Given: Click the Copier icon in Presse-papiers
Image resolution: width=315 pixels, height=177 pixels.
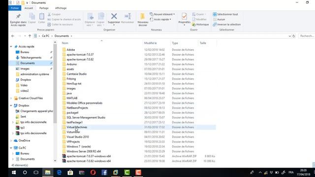Looking at the screenshot, I should coord(32,16).
